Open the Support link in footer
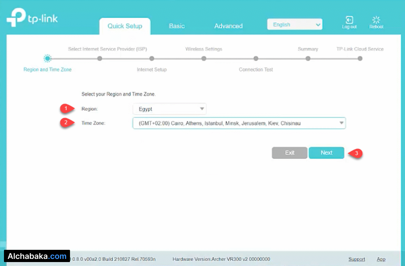 click(x=356, y=259)
